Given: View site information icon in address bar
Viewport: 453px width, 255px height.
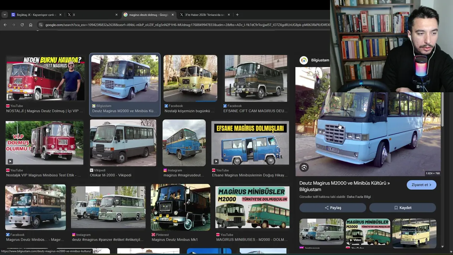Looking at the screenshot, I should (x=41, y=25).
